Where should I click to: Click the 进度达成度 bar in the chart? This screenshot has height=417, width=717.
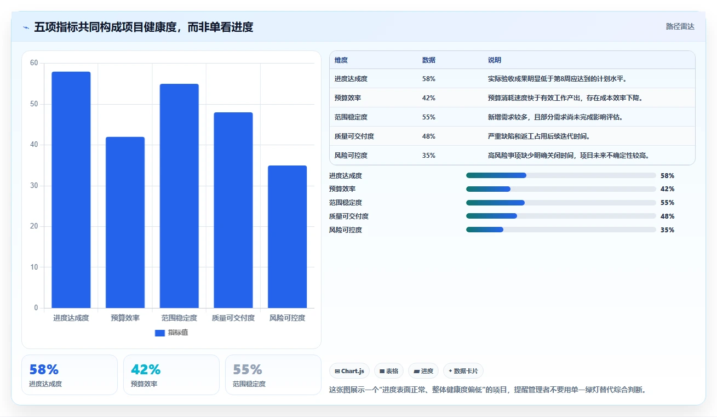point(71,190)
